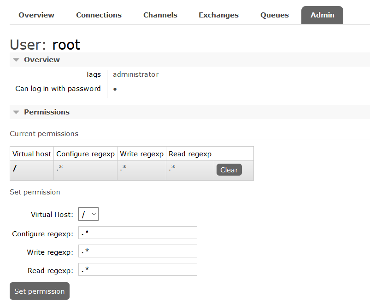Click the Write regexp value in table
370x308 pixels.
pyautogui.click(x=123, y=168)
